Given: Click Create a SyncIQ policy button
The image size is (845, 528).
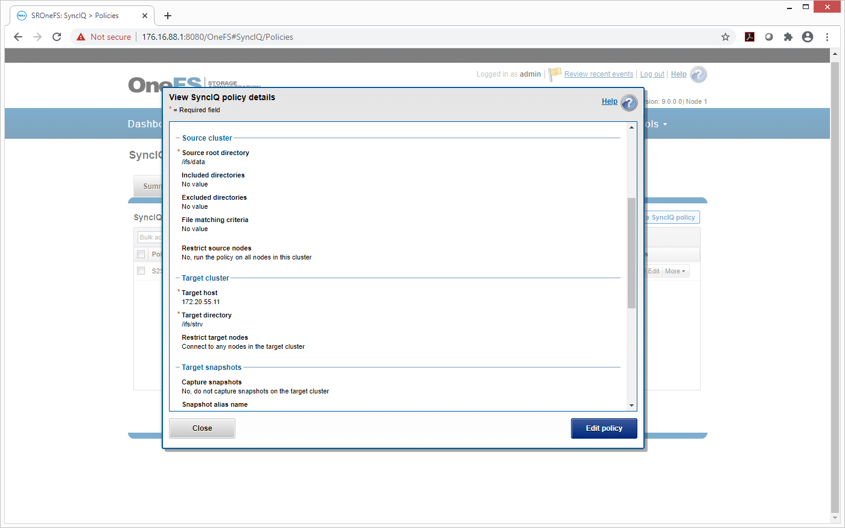Looking at the screenshot, I should point(672,217).
